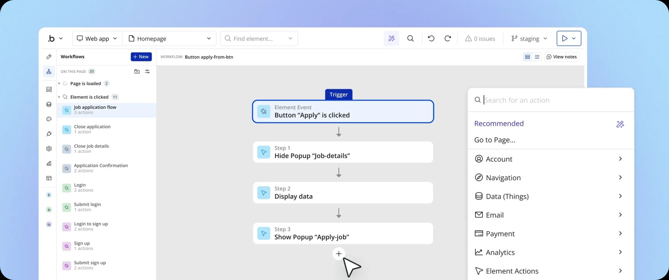Expand the Email action category
This screenshot has height=280, width=669.
coord(551,215)
